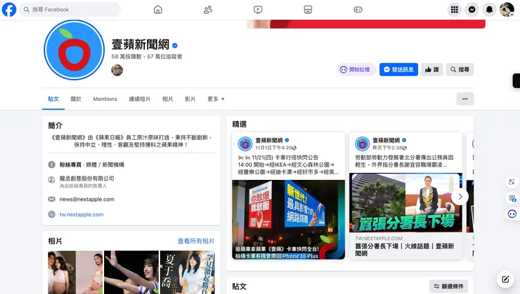The image size is (520, 294).
Task: Click the 58 萬按讚數 count text
Action: (126, 57)
